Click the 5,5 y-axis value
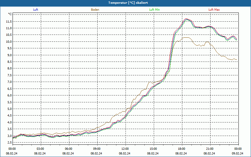This screenshot has height=157, width=251. (9, 102)
